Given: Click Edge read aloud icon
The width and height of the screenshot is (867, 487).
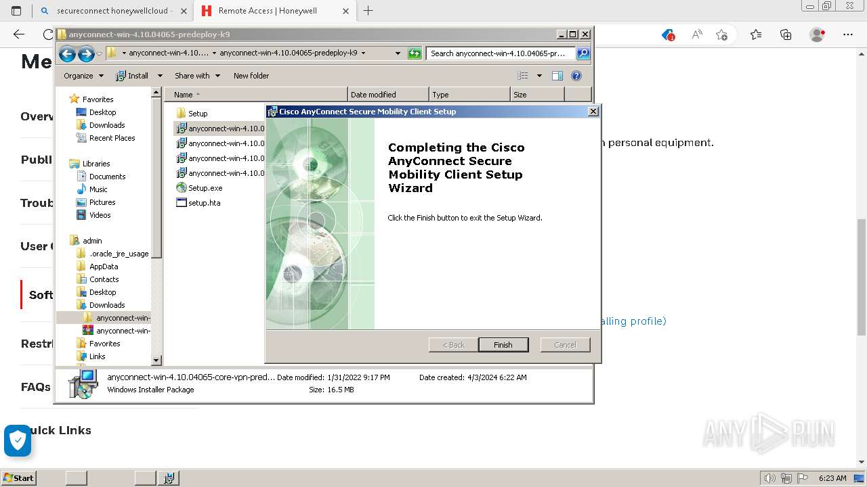Looking at the screenshot, I should point(696,34).
